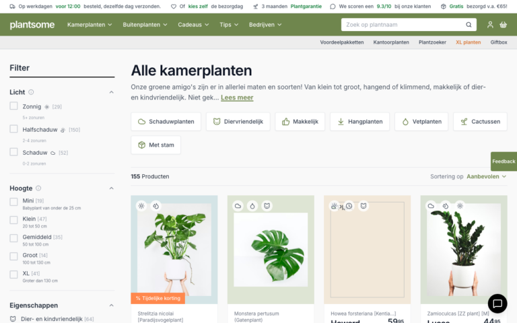This screenshot has height=323, width=517.
Task: Click pet icon beside Dier- en kindvriendelijk filter
Action: tap(13, 319)
